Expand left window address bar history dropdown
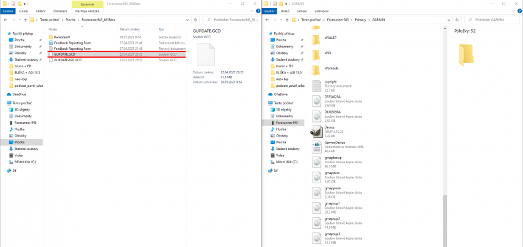This screenshot has width=523, height=247. 189,19
